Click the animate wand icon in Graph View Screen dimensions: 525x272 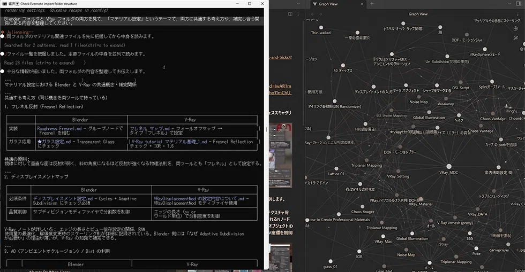point(515,38)
